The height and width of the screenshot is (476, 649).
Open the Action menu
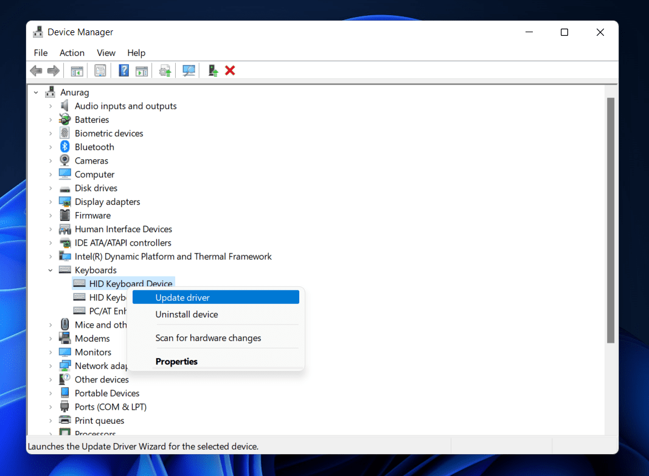pyautogui.click(x=72, y=53)
